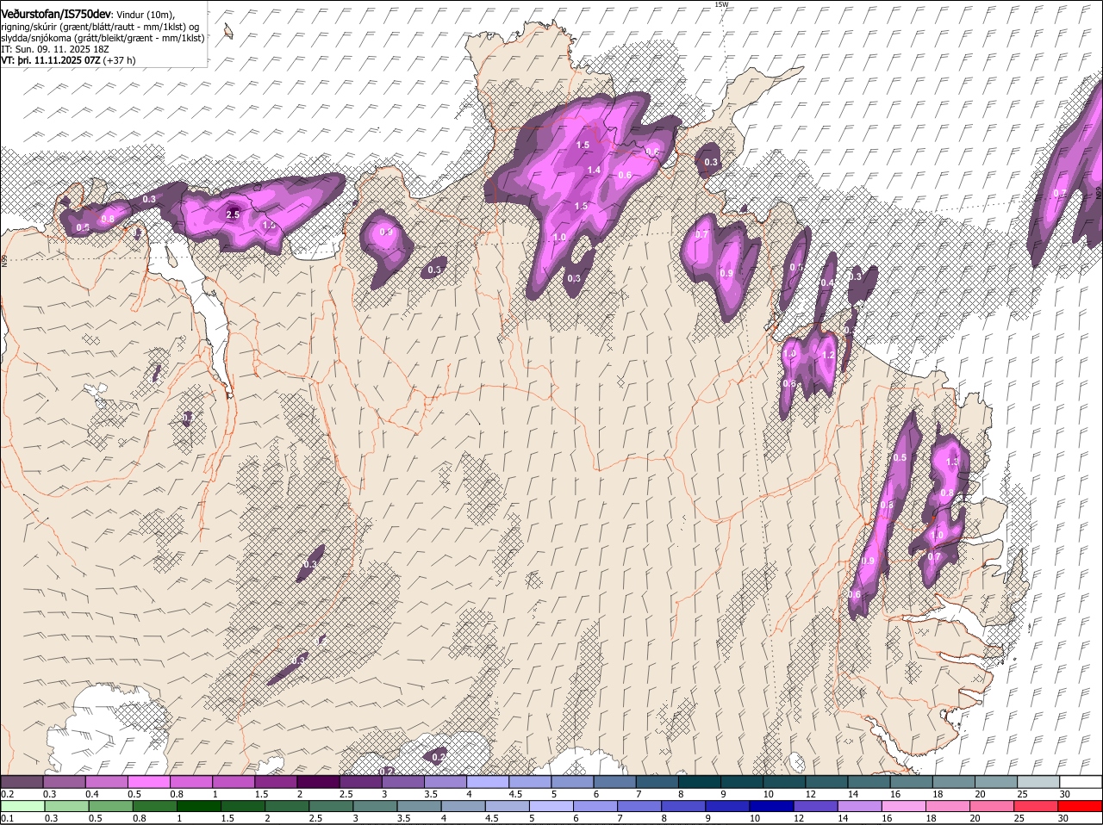Click the 15W longitude label at top
This screenshot has width=1103, height=825.
[x=721, y=4]
